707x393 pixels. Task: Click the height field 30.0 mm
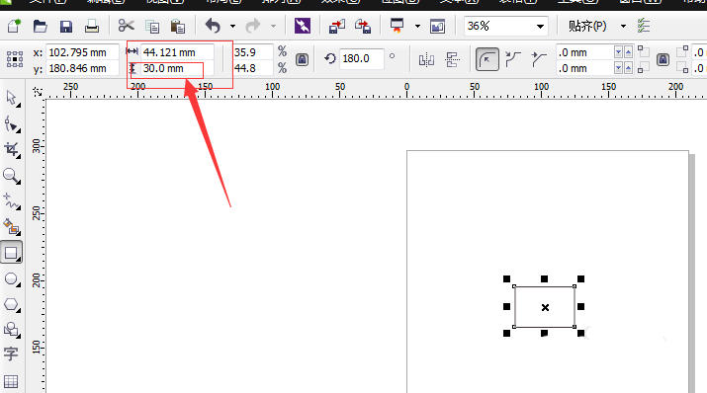click(x=178, y=68)
